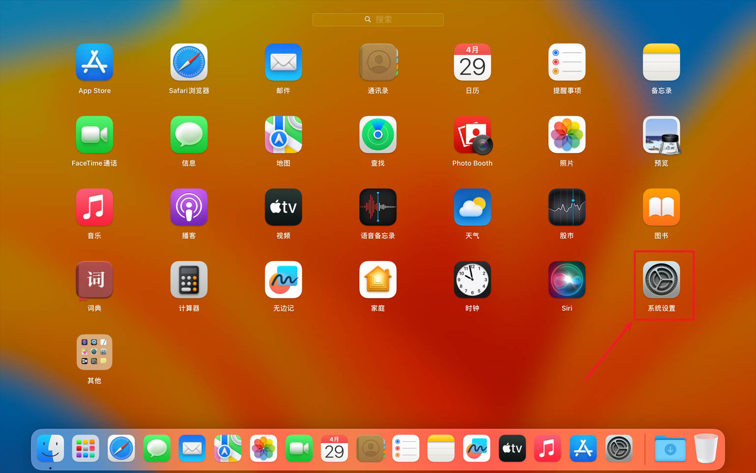The width and height of the screenshot is (756, 473).
Task: Start FaceTime通话 from the Launchpad grid
Action: click(x=94, y=135)
